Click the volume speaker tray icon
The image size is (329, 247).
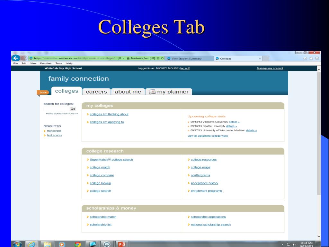coord(294,245)
